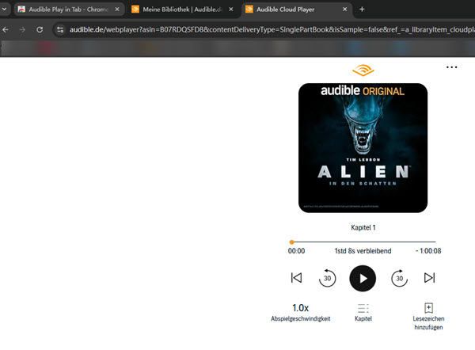
Task: Go forward in browser history
Action: click(x=22, y=30)
